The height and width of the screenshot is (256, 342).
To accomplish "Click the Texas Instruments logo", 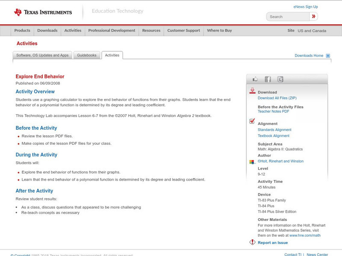I will coord(43,12).
